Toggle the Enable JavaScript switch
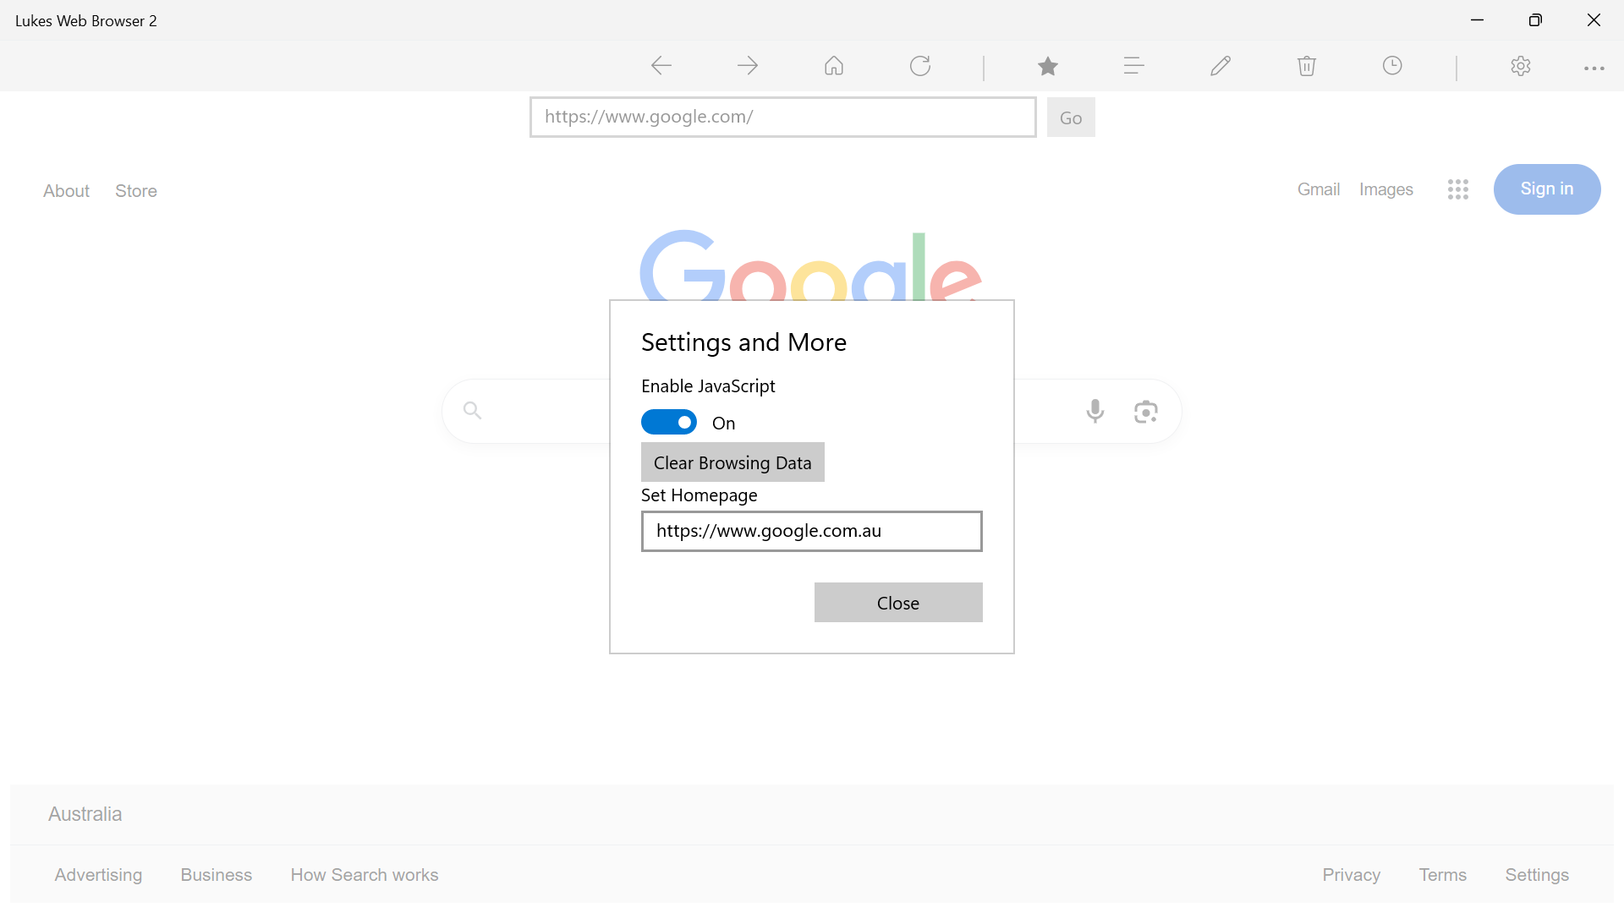The width and height of the screenshot is (1624, 913). point(669,422)
